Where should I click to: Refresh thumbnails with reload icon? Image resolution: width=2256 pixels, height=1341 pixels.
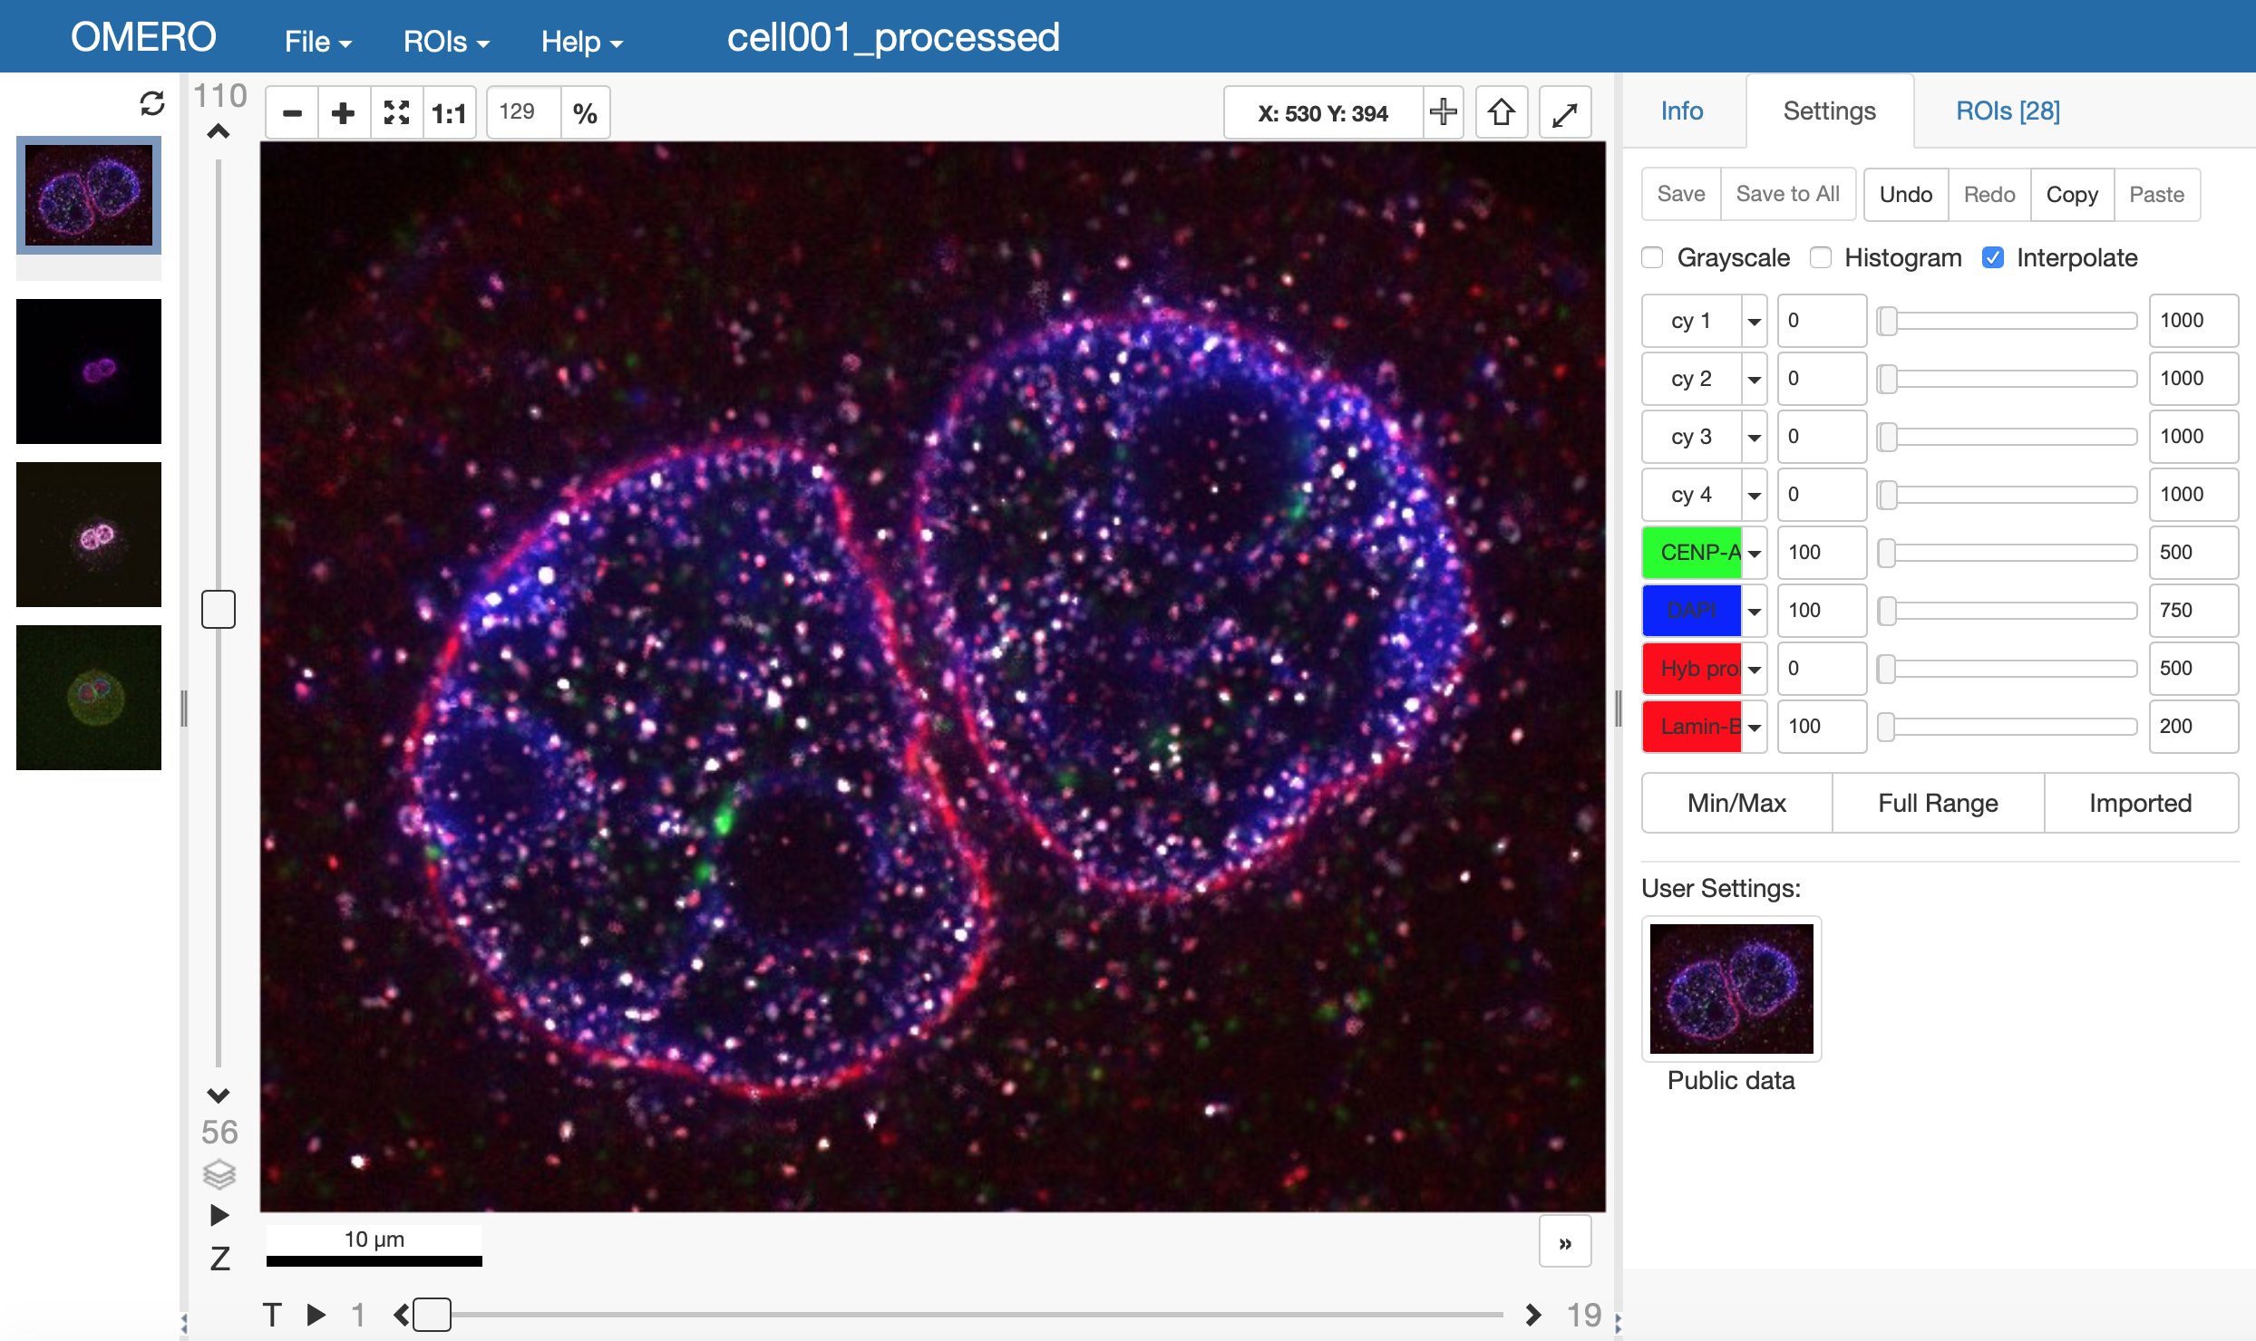[152, 103]
